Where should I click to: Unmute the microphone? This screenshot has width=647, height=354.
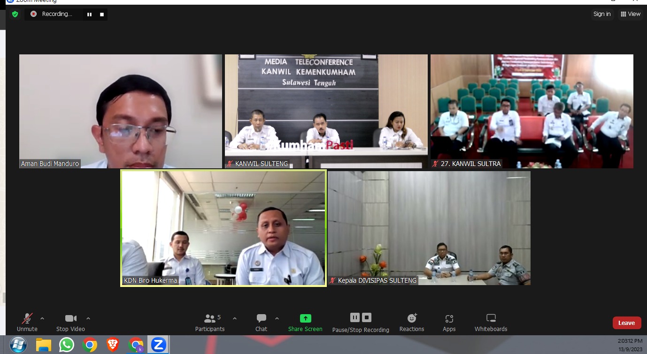(x=27, y=322)
